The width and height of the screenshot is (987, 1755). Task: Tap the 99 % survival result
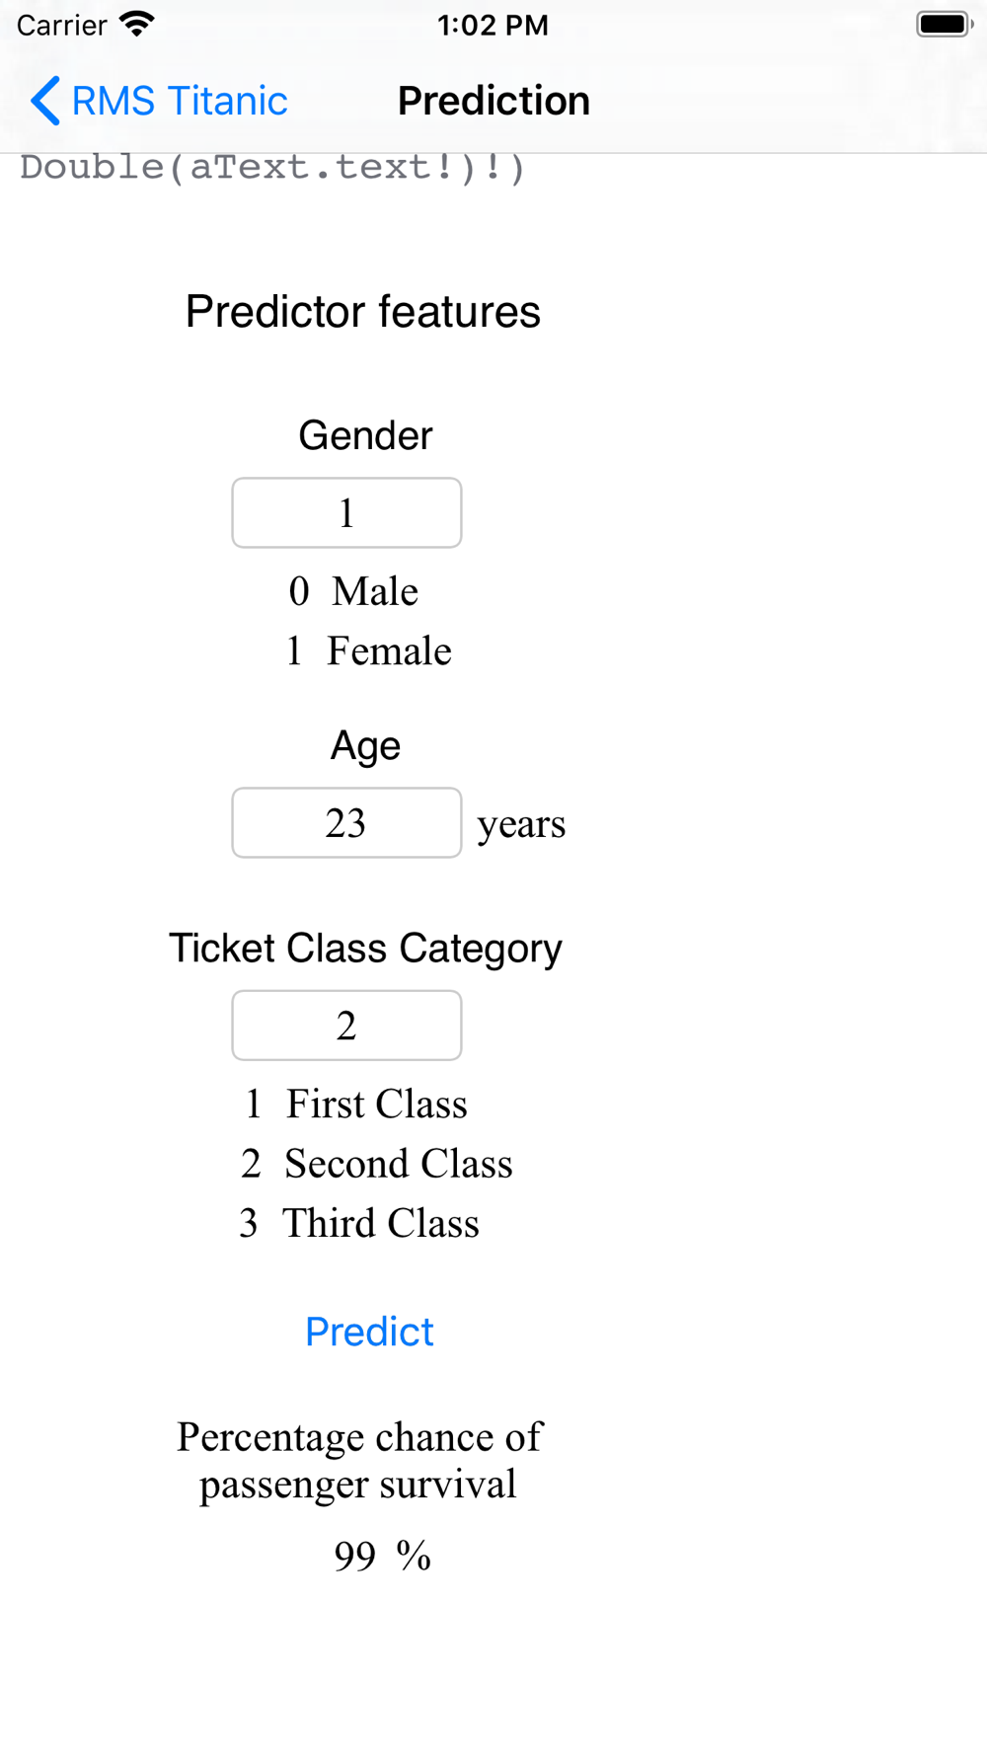tap(383, 1557)
